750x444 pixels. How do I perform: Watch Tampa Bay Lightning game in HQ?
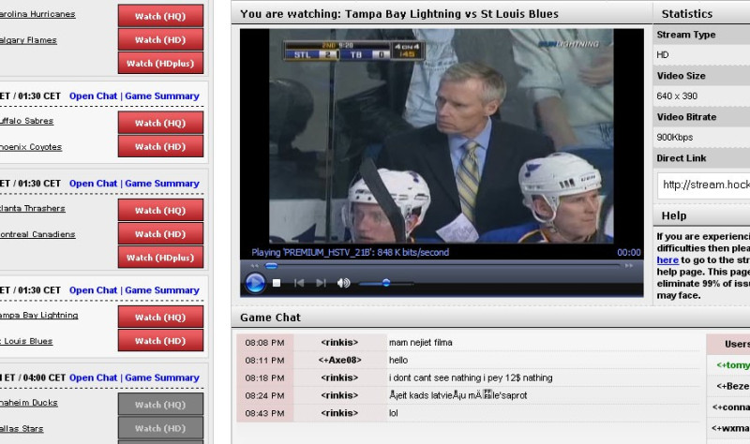click(x=160, y=317)
